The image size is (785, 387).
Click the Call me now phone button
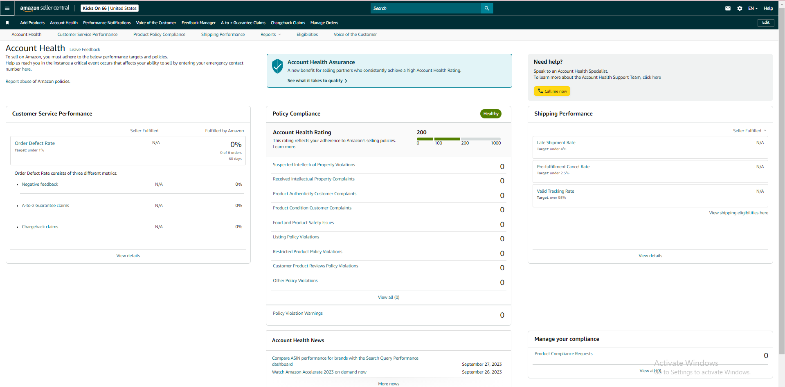(x=552, y=91)
